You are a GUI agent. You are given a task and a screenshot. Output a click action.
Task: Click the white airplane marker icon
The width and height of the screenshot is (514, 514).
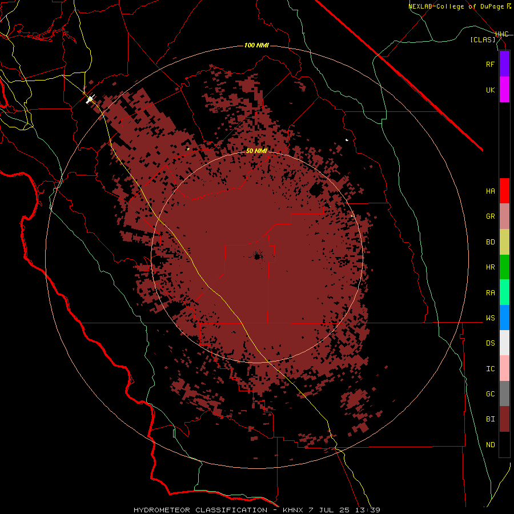[90, 99]
